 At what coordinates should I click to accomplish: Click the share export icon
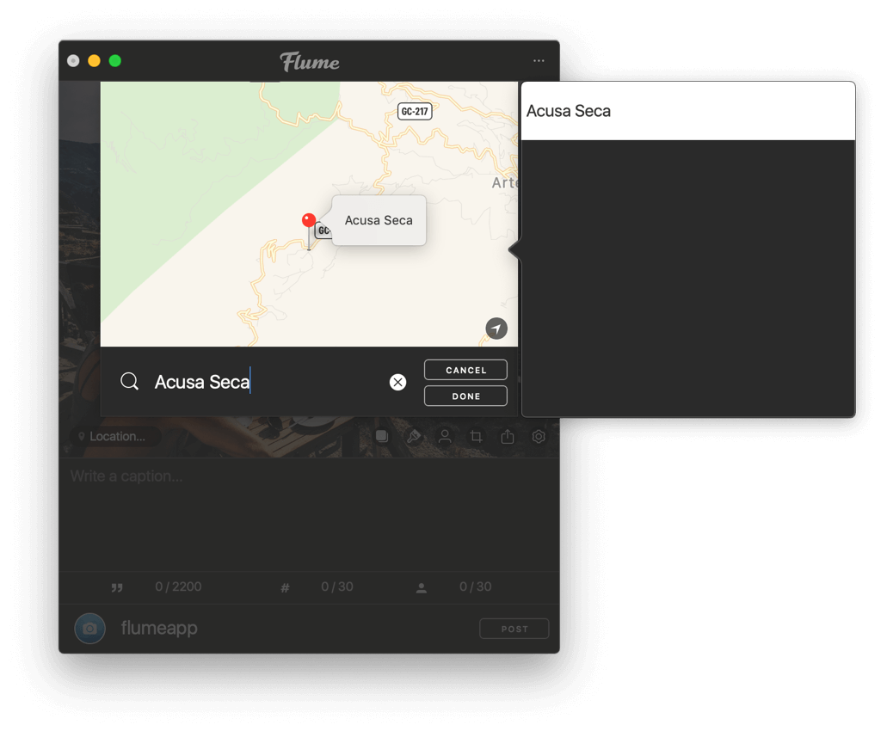[508, 437]
